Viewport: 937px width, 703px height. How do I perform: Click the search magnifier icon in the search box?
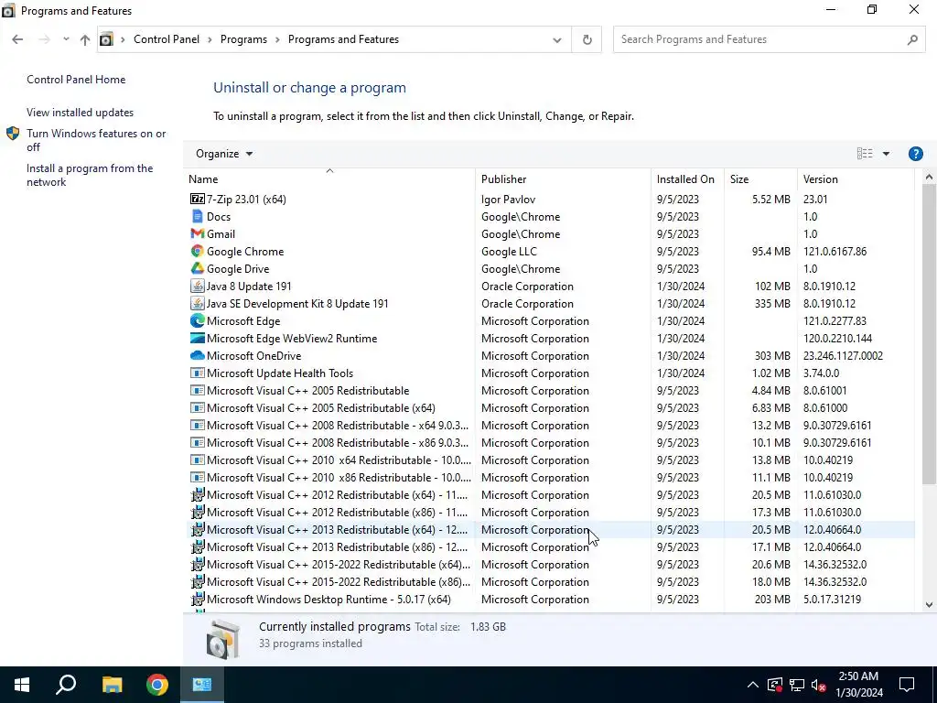pyautogui.click(x=912, y=39)
